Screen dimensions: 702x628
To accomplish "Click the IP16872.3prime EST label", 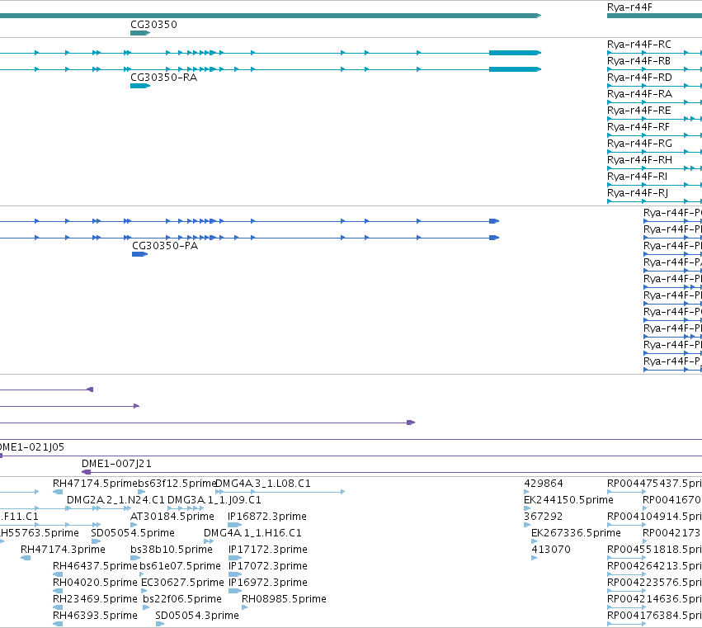I will pyautogui.click(x=267, y=517).
